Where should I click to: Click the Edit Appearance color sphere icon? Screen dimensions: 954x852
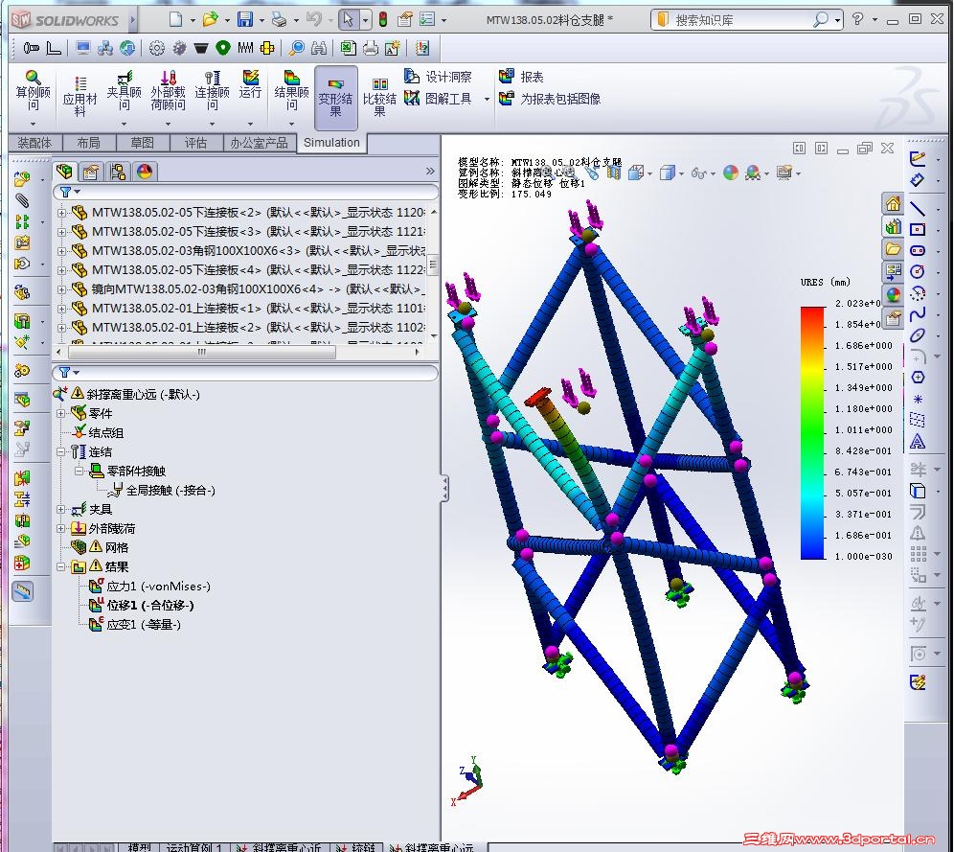point(731,173)
